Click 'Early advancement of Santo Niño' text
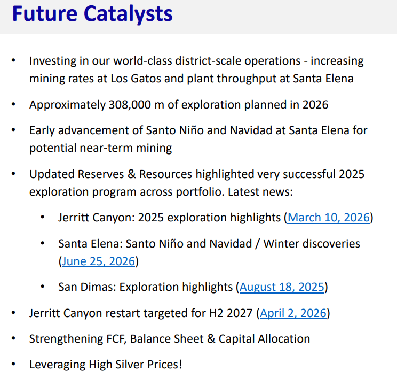The image size is (397, 386). click(198, 130)
